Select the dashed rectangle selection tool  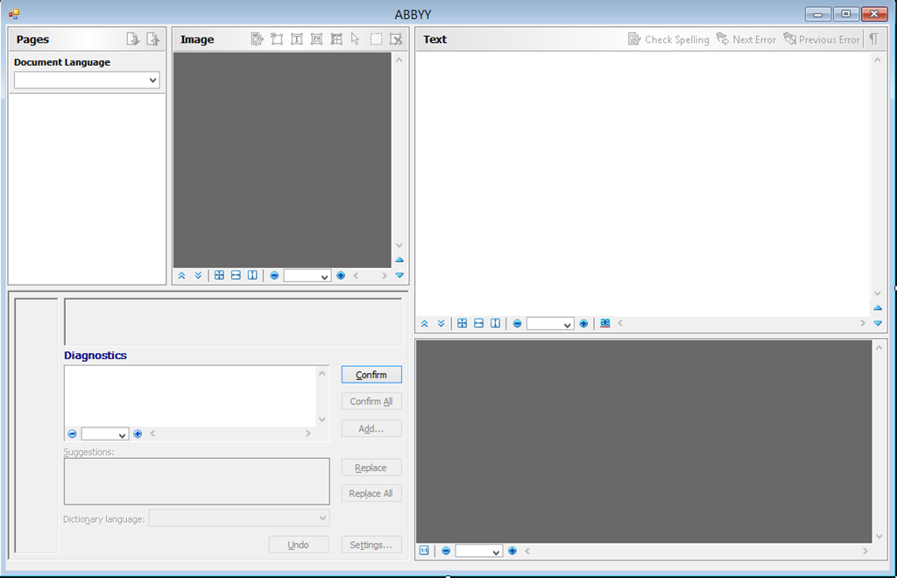pos(376,39)
